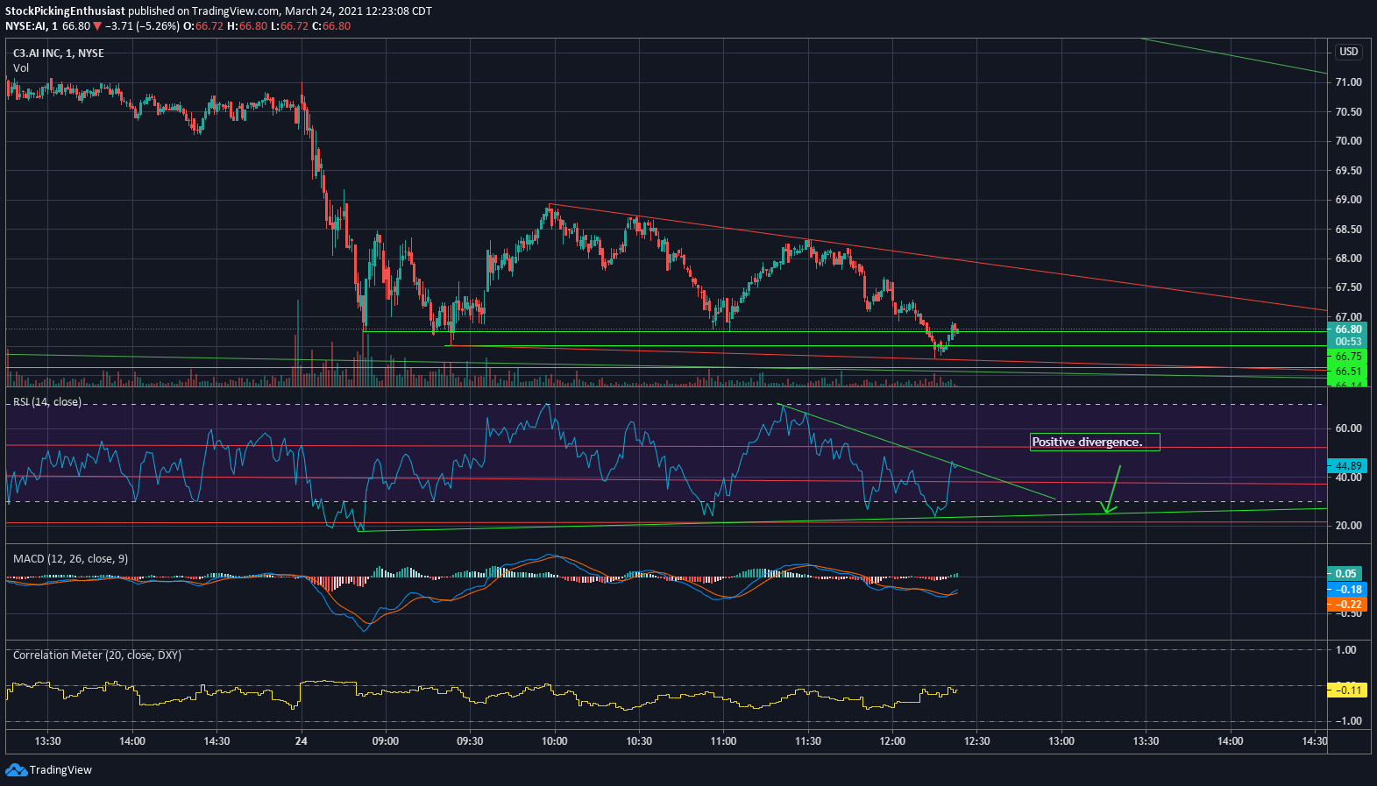The width and height of the screenshot is (1377, 786).
Task: Click the correlation 1.00 axis label
Action: click(1346, 650)
